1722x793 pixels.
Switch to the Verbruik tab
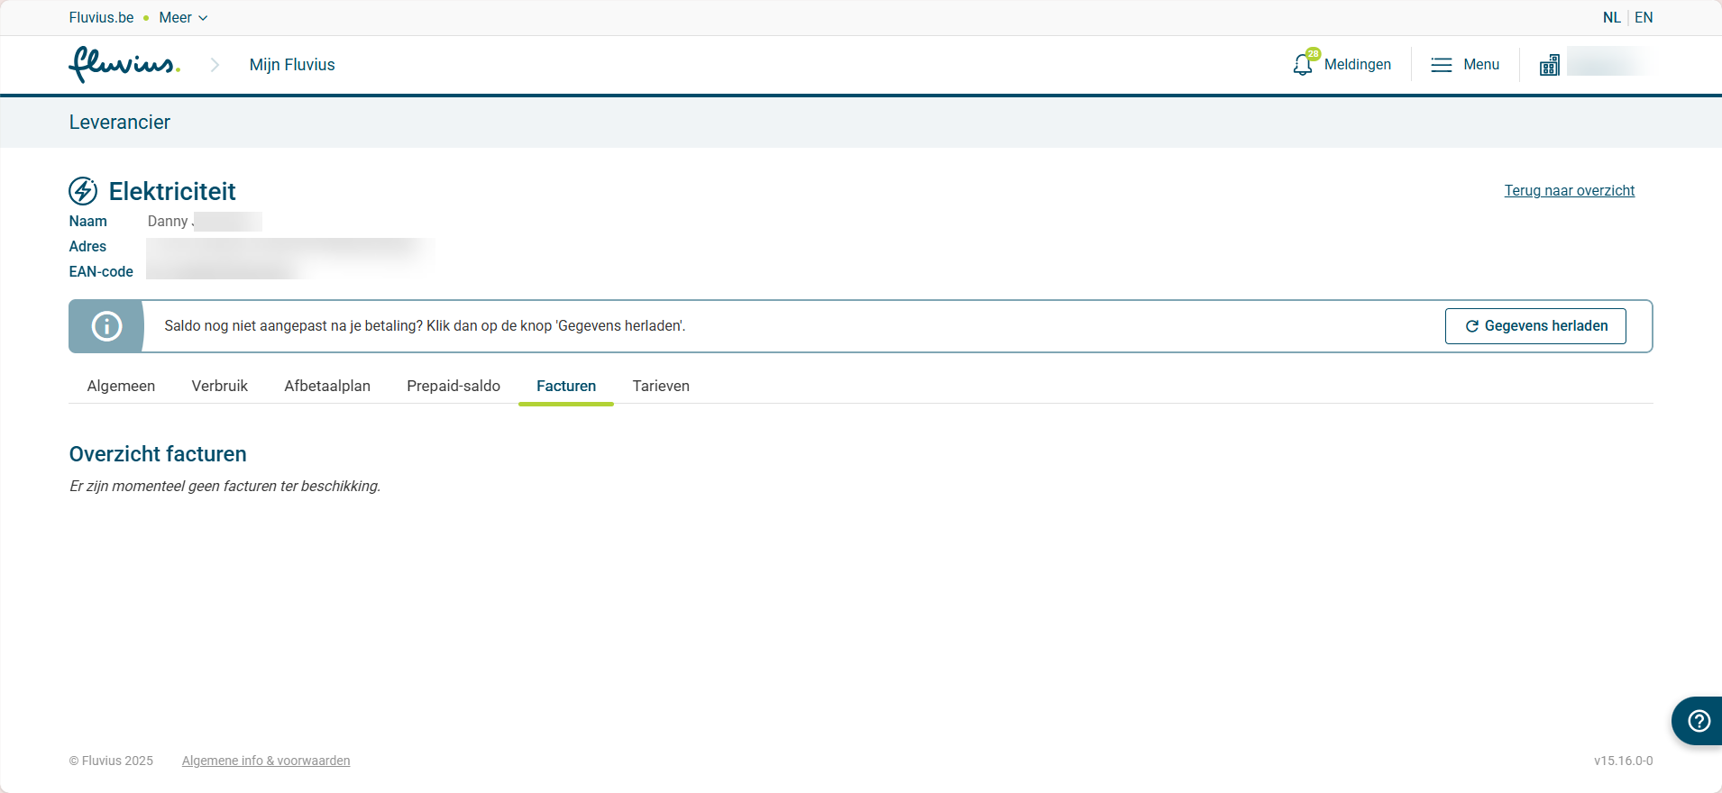(x=219, y=386)
